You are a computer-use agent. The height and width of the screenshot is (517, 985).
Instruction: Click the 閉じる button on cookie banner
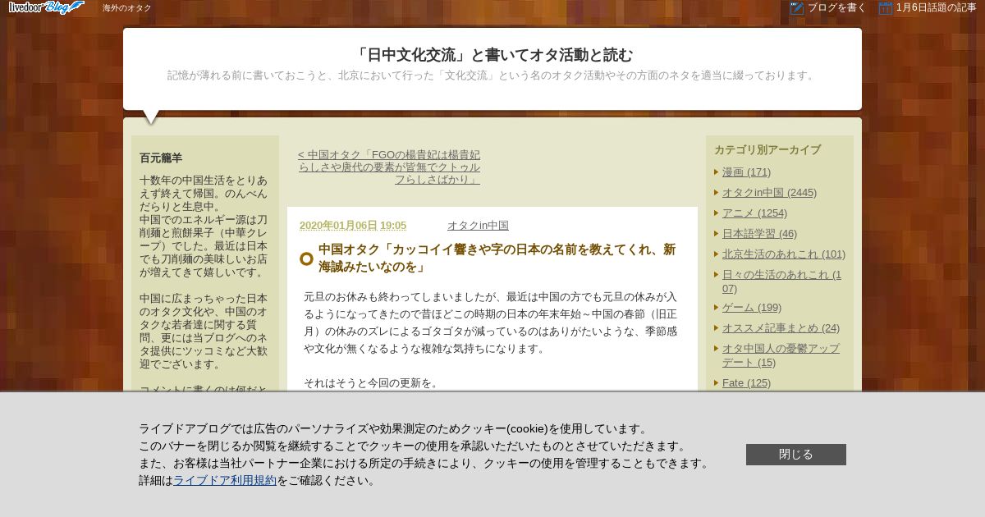coord(796,455)
